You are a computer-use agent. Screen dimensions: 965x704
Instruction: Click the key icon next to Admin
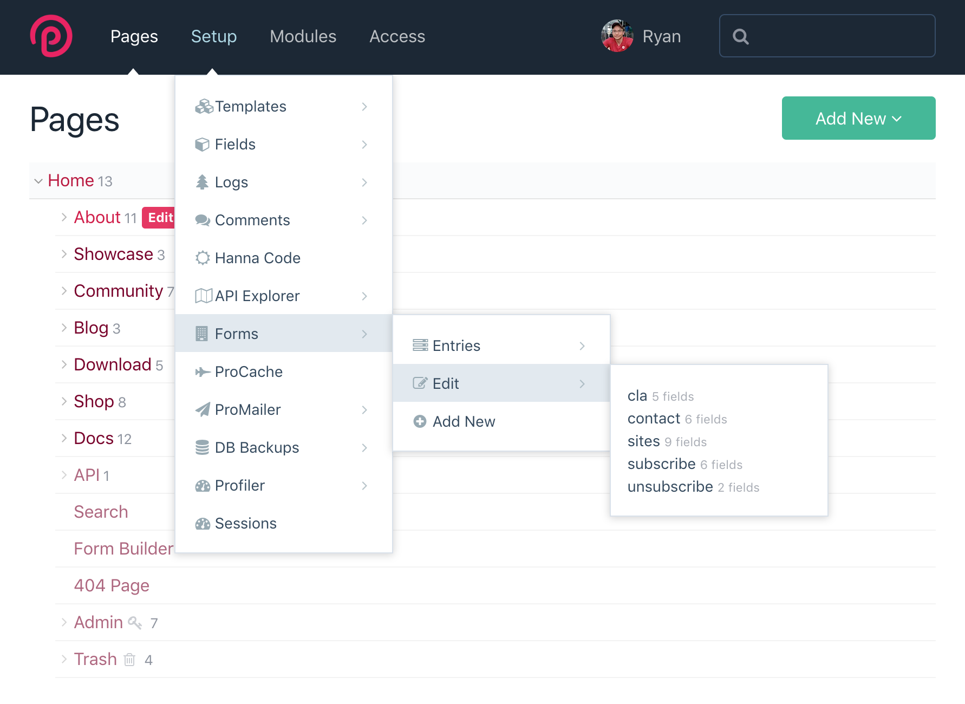pos(135,623)
